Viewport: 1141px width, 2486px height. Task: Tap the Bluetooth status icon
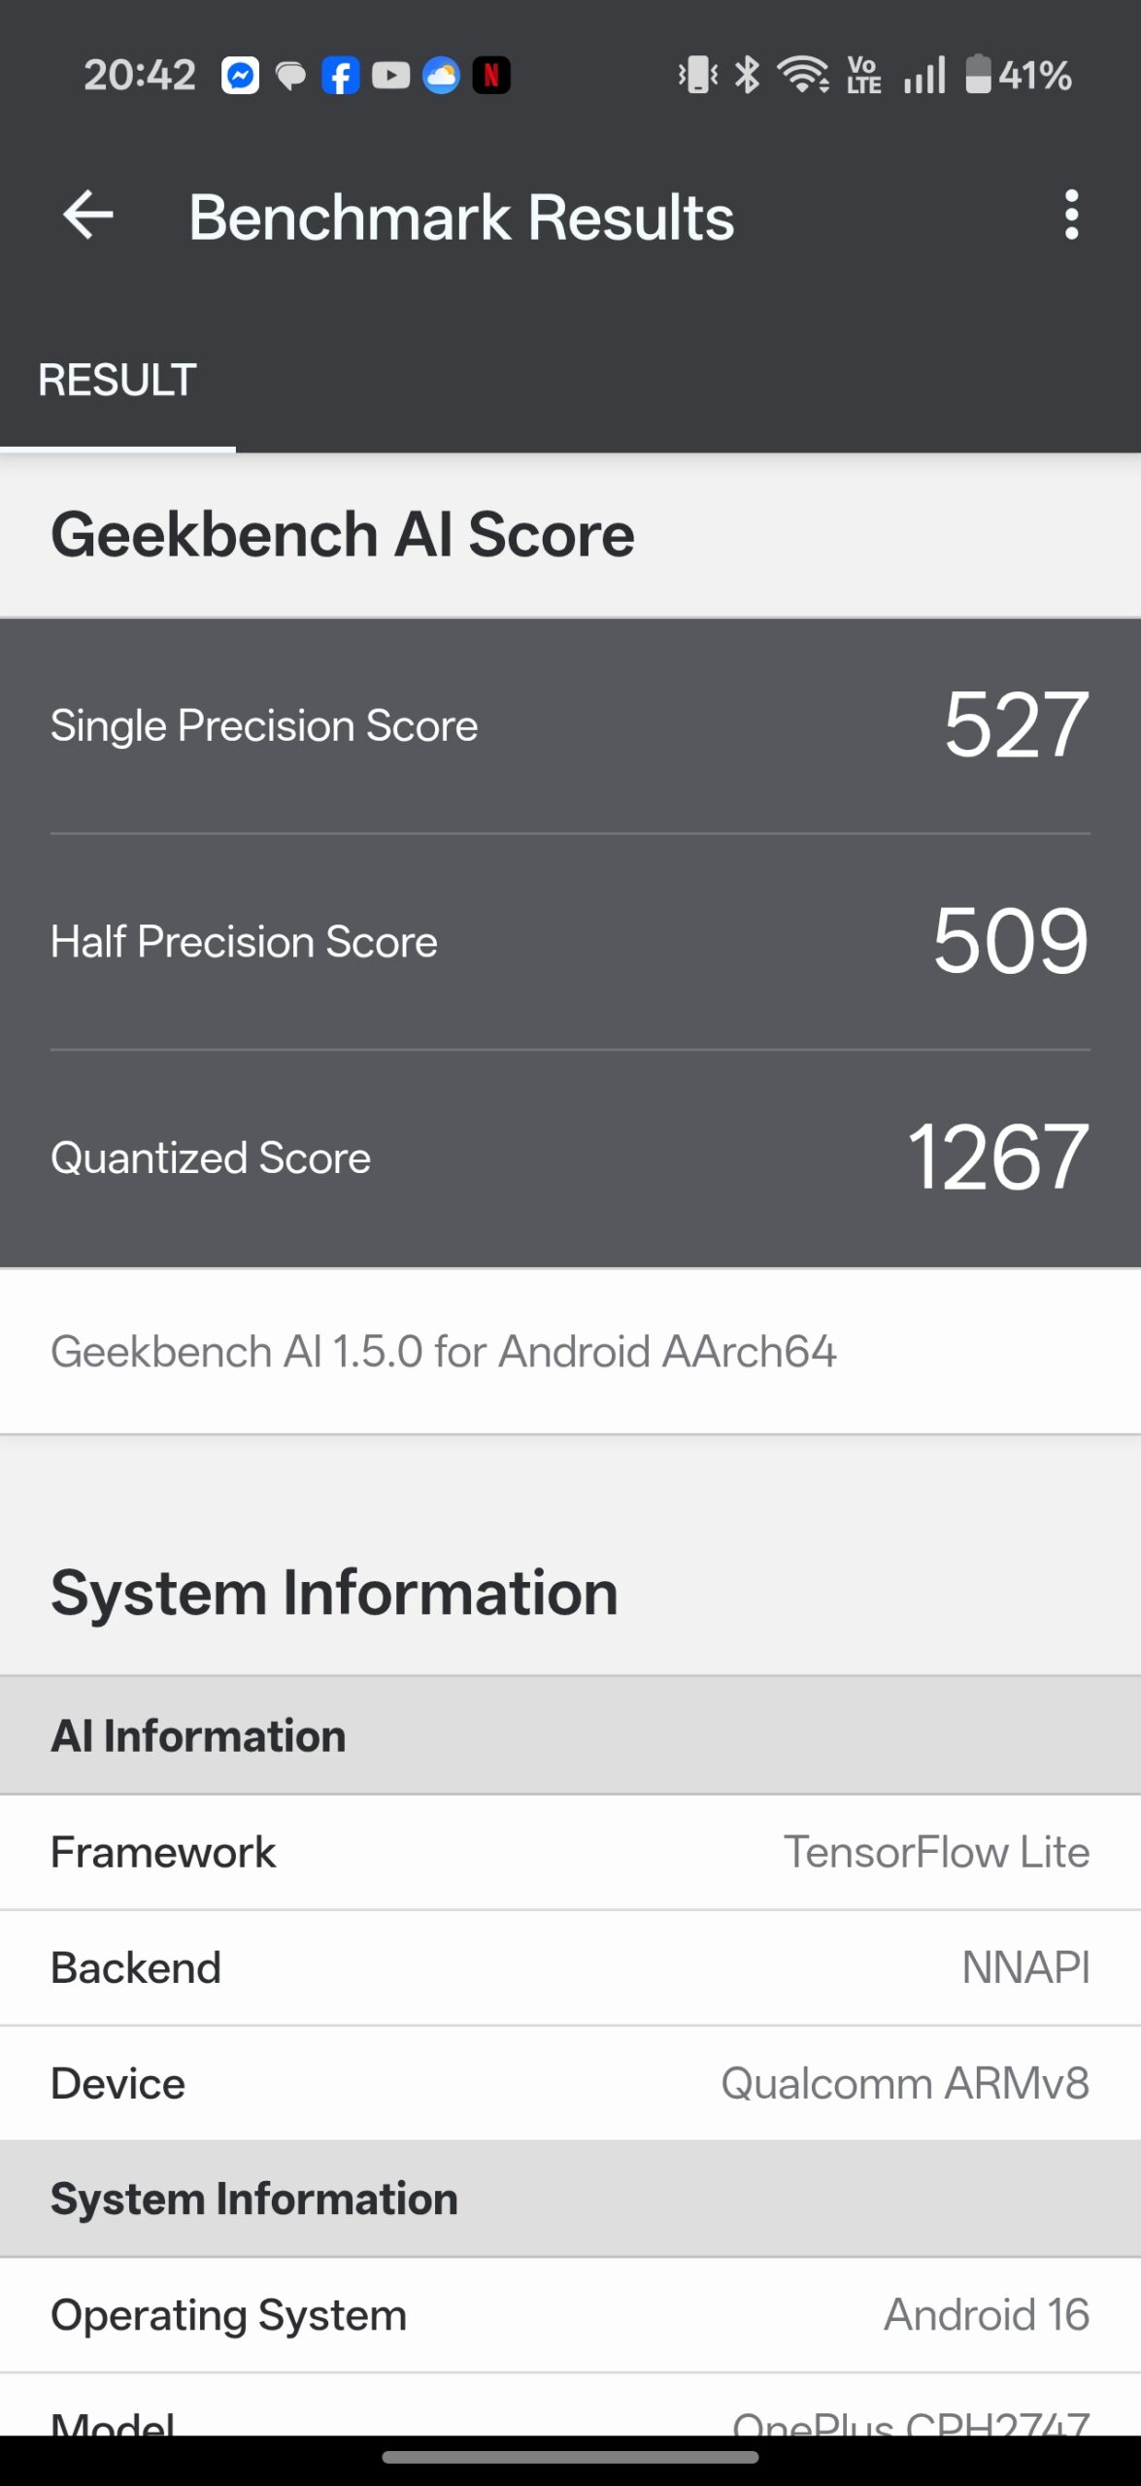pos(748,75)
